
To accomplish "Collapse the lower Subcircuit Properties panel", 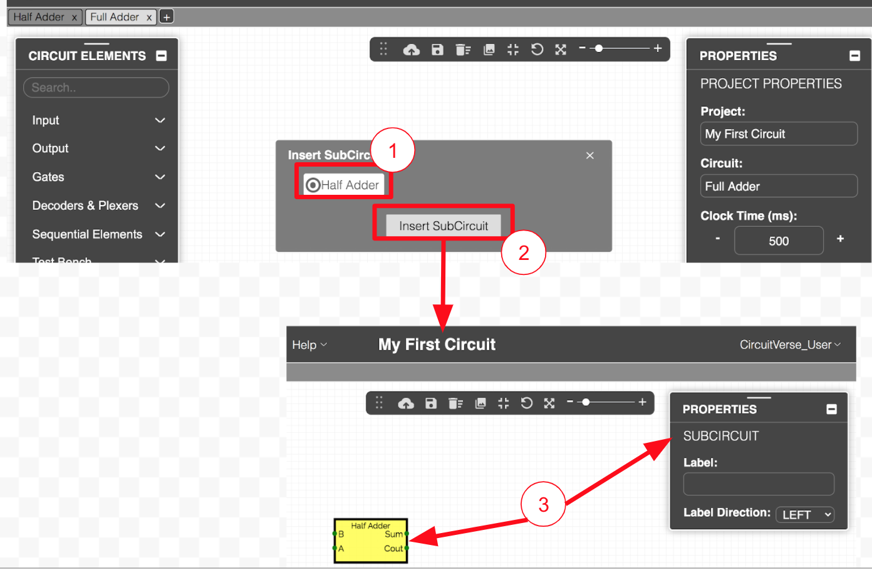I will [x=831, y=409].
